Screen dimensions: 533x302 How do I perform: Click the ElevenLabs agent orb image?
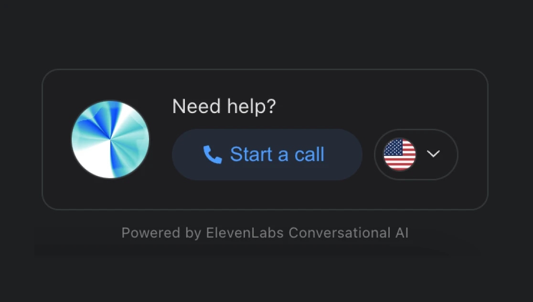(x=110, y=139)
